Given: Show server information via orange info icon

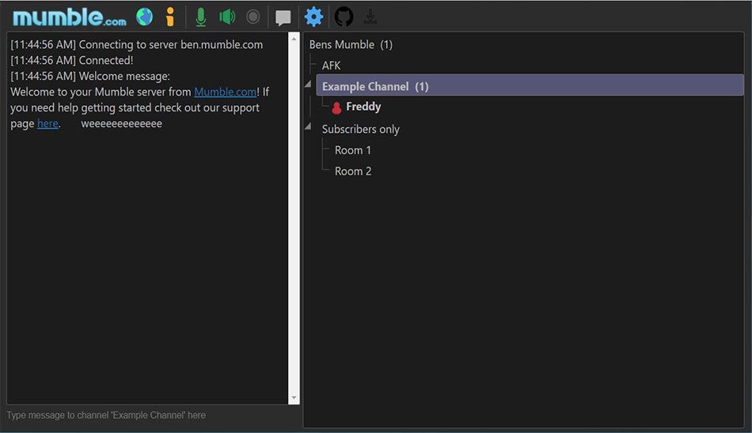Looking at the screenshot, I should pyautogui.click(x=169, y=17).
